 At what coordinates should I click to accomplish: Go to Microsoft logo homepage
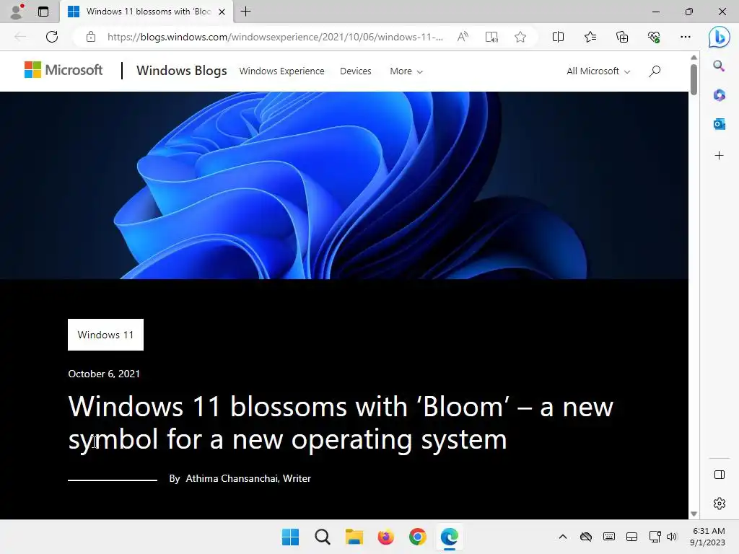pyautogui.click(x=64, y=70)
